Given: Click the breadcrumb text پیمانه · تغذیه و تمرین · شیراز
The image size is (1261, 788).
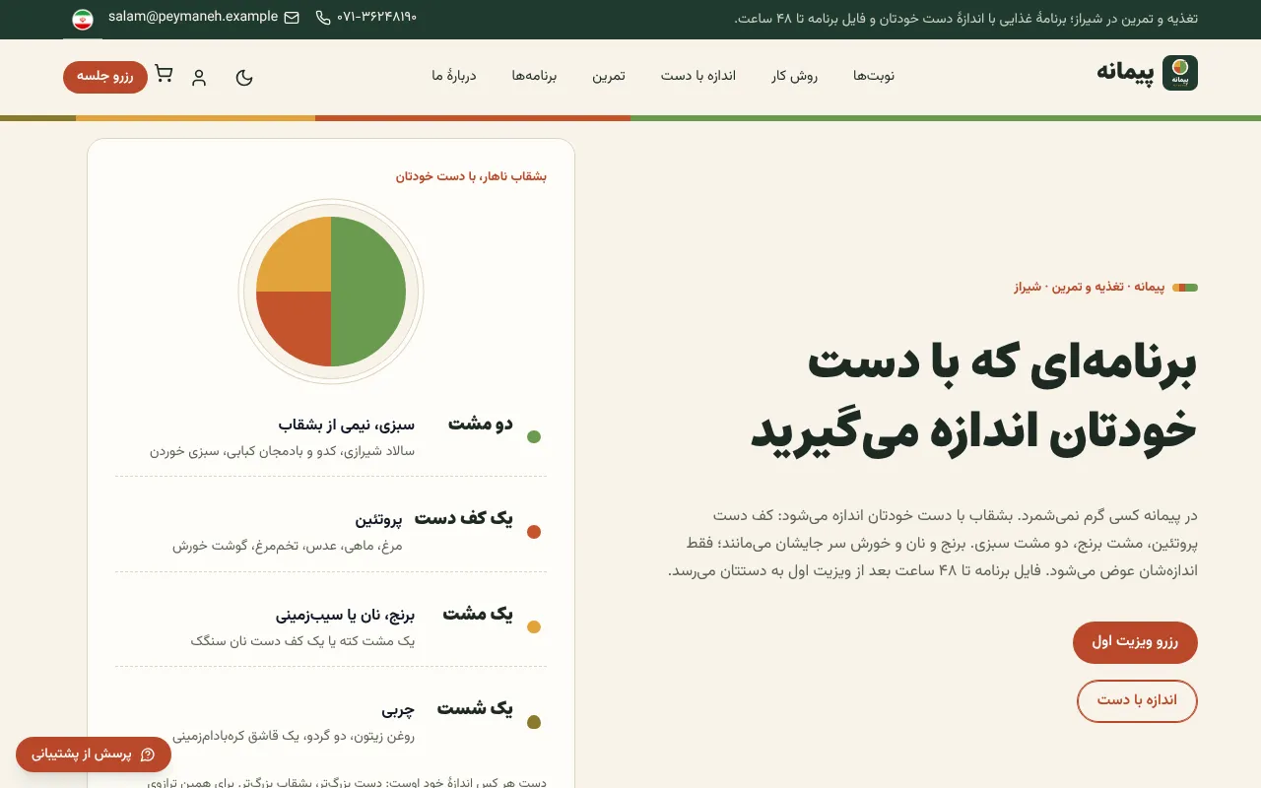Looking at the screenshot, I should (x=1090, y=288).
